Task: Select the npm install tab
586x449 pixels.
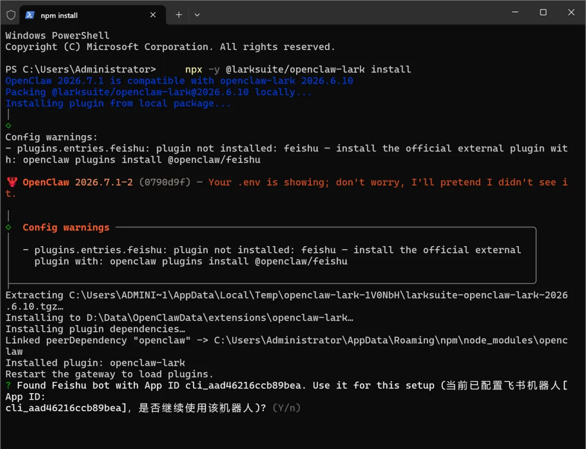Action: point(92,15)
